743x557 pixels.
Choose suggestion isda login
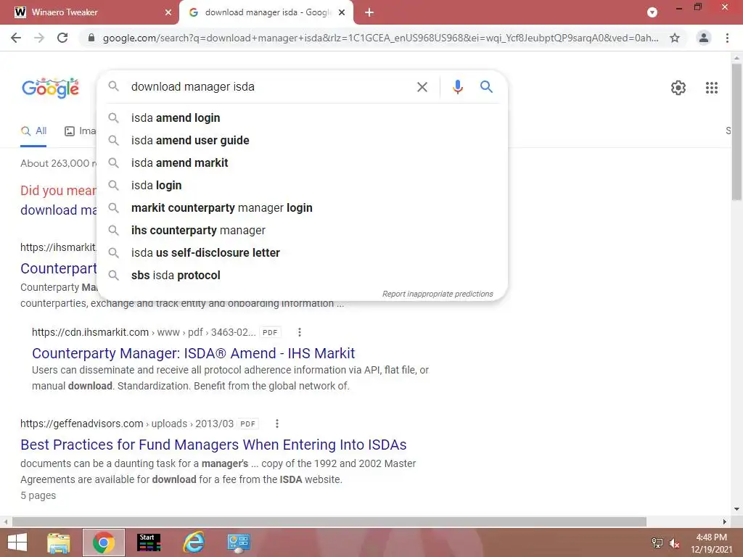[303, 185]
